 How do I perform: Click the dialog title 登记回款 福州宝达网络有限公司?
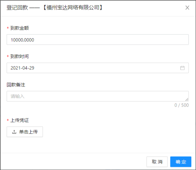pos(54,8)
